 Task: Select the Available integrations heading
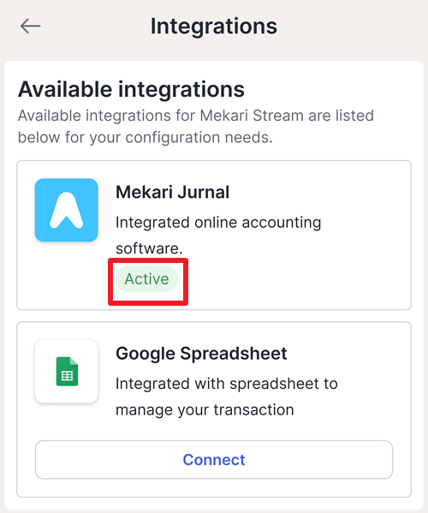pos(131,89)
